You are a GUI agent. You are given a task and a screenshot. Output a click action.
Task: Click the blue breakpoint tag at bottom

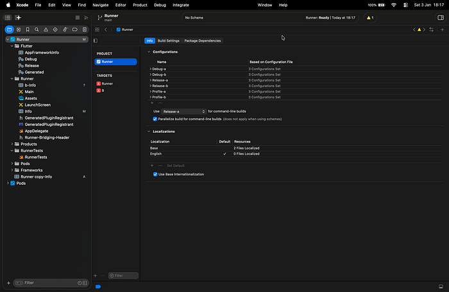[x=98, y=287]
